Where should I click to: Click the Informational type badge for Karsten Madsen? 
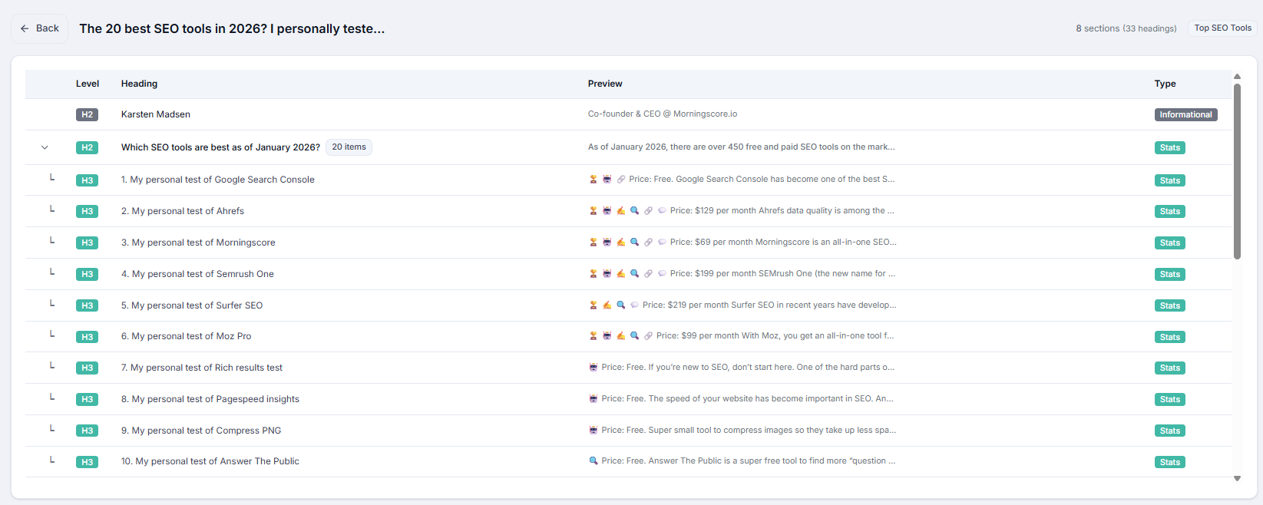[1186, 114]
